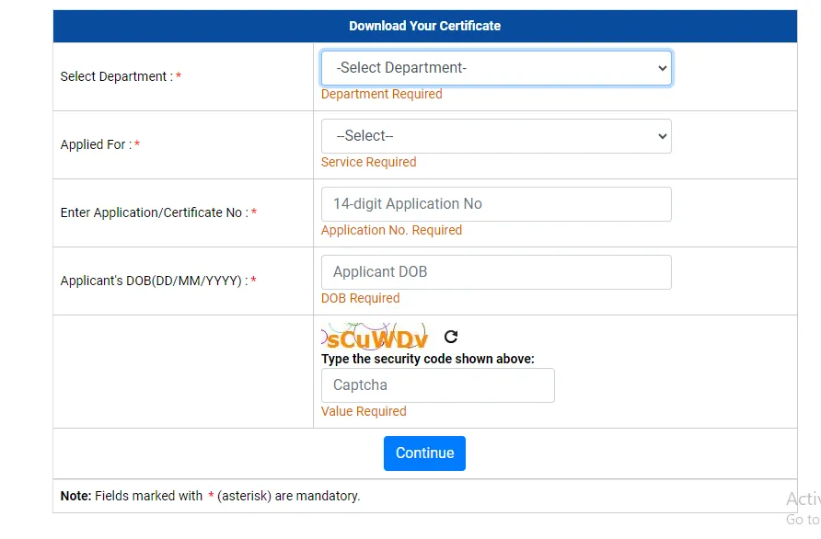Click the Applicant DOB input field
The image size is (821, 539).
pyautogui.click(x=496, y=272)
